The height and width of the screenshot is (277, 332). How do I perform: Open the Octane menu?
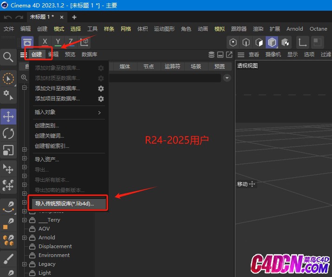(x=318, y=29)
